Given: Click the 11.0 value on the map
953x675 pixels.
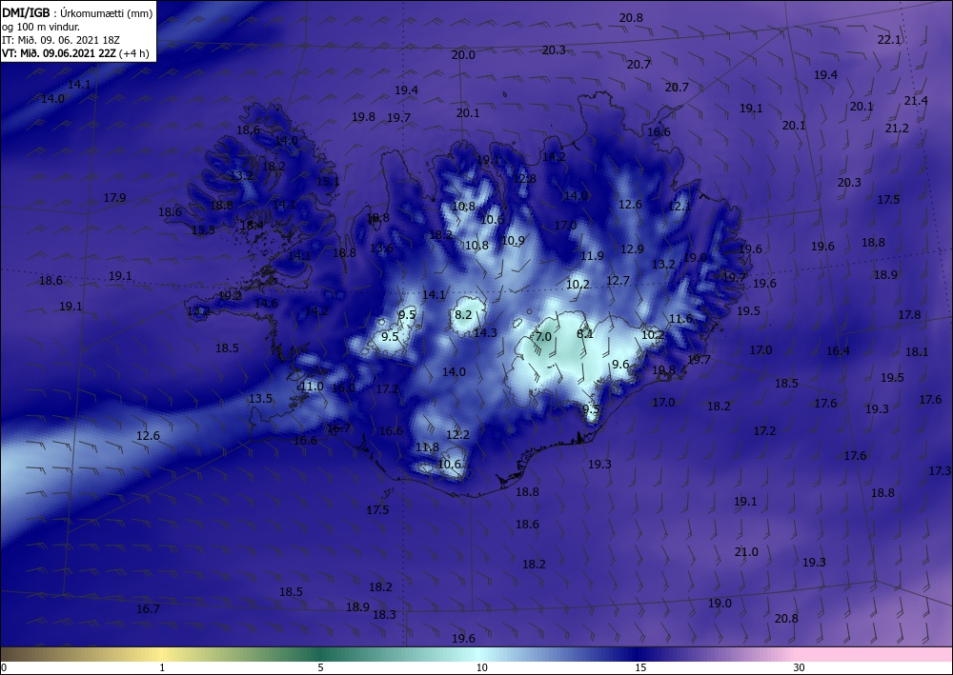Looking at the screenshot, I should pyautogui.click(x=313, y=387).
